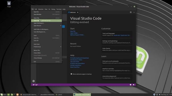Choose Save As... from File menu
Viewport: 172px width, 96px height.
click(x=46, y=38)
